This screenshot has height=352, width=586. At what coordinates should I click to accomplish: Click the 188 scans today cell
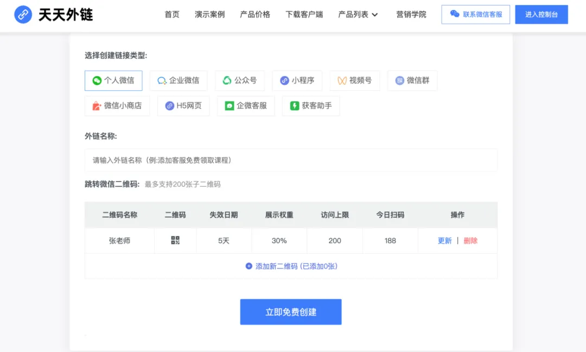tap(390, 241)
